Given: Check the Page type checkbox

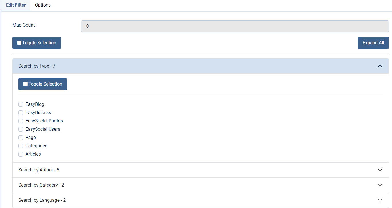Looking at the screenshot, I should tap(21, 138).
